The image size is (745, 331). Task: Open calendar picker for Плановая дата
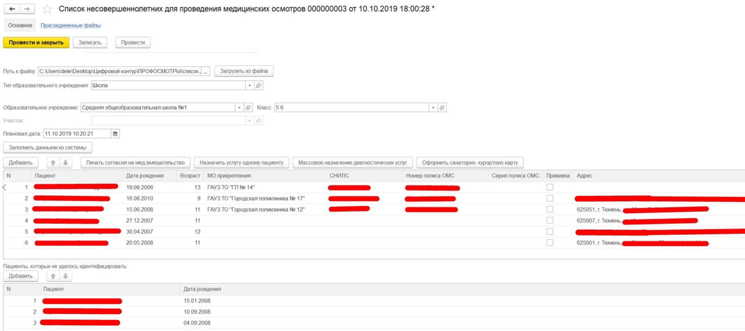[115, 134]
